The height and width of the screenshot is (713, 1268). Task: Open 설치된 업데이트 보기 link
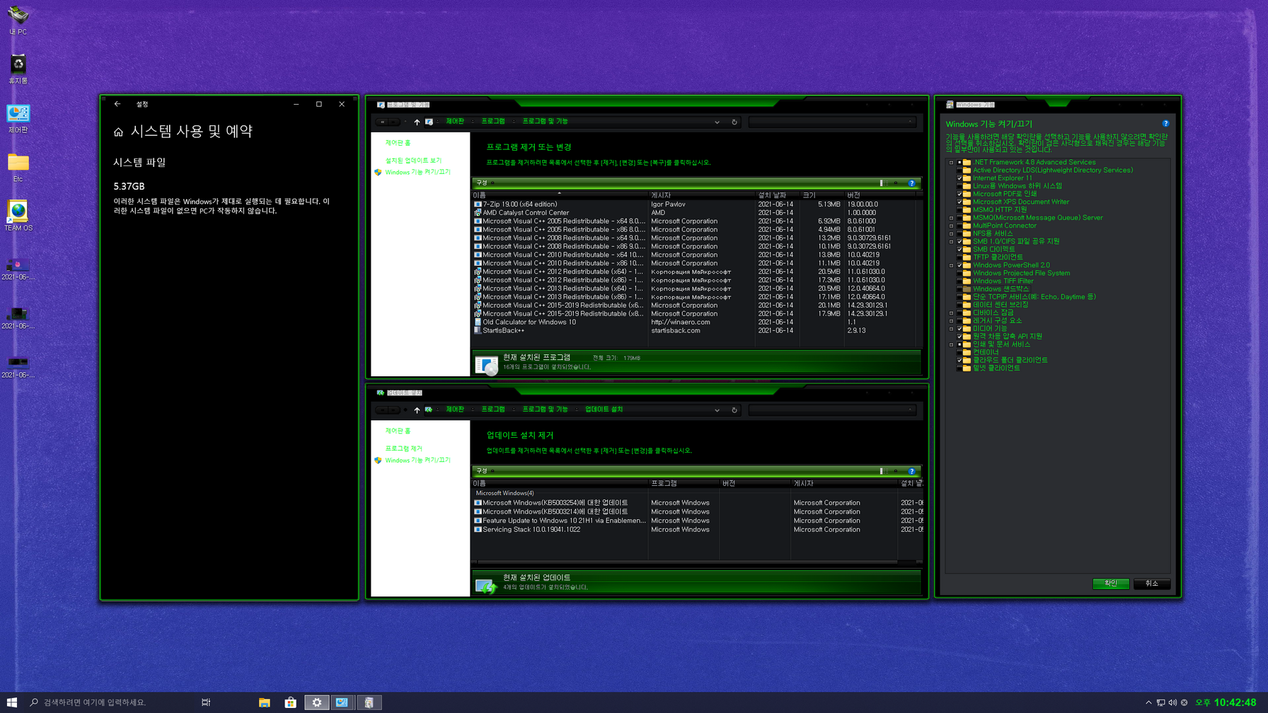click(413, 161)
